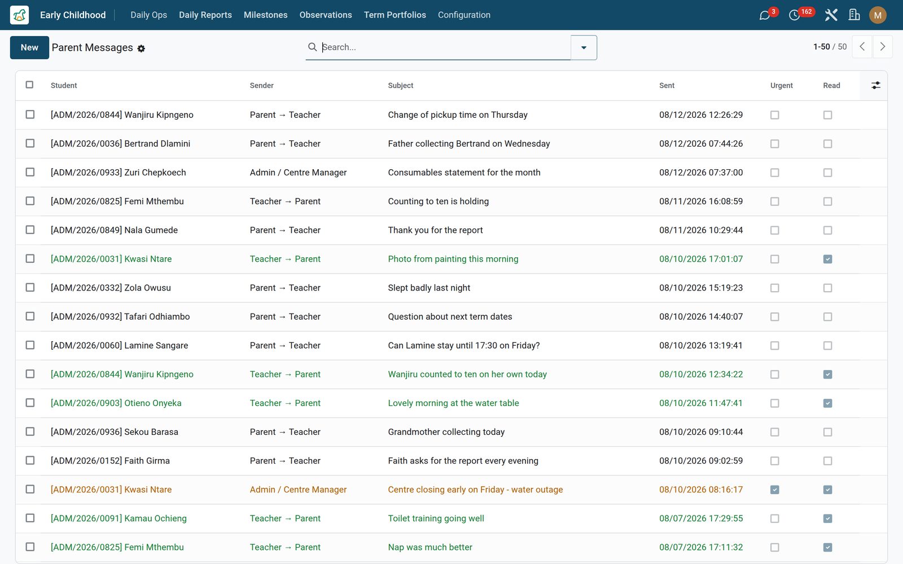The height and width of the screenshot is (564, 903).
Task: Open the activities clock icon showing 162
Action: [795, 15]
